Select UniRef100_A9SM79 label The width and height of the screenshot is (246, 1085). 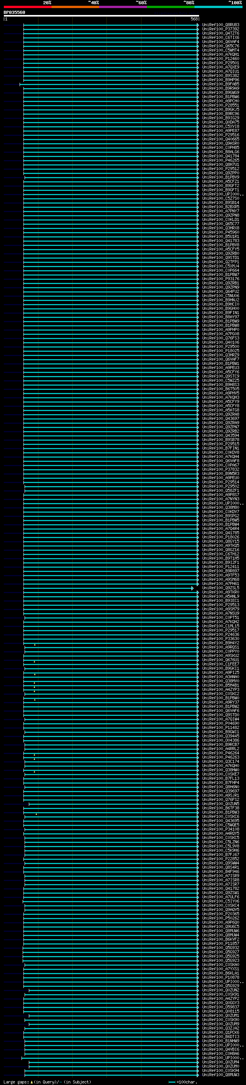[220, 609]
